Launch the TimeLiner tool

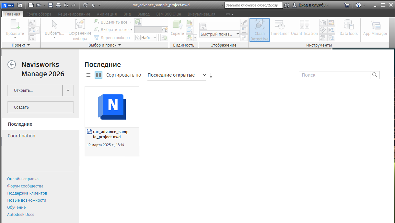tap(280, 27)
